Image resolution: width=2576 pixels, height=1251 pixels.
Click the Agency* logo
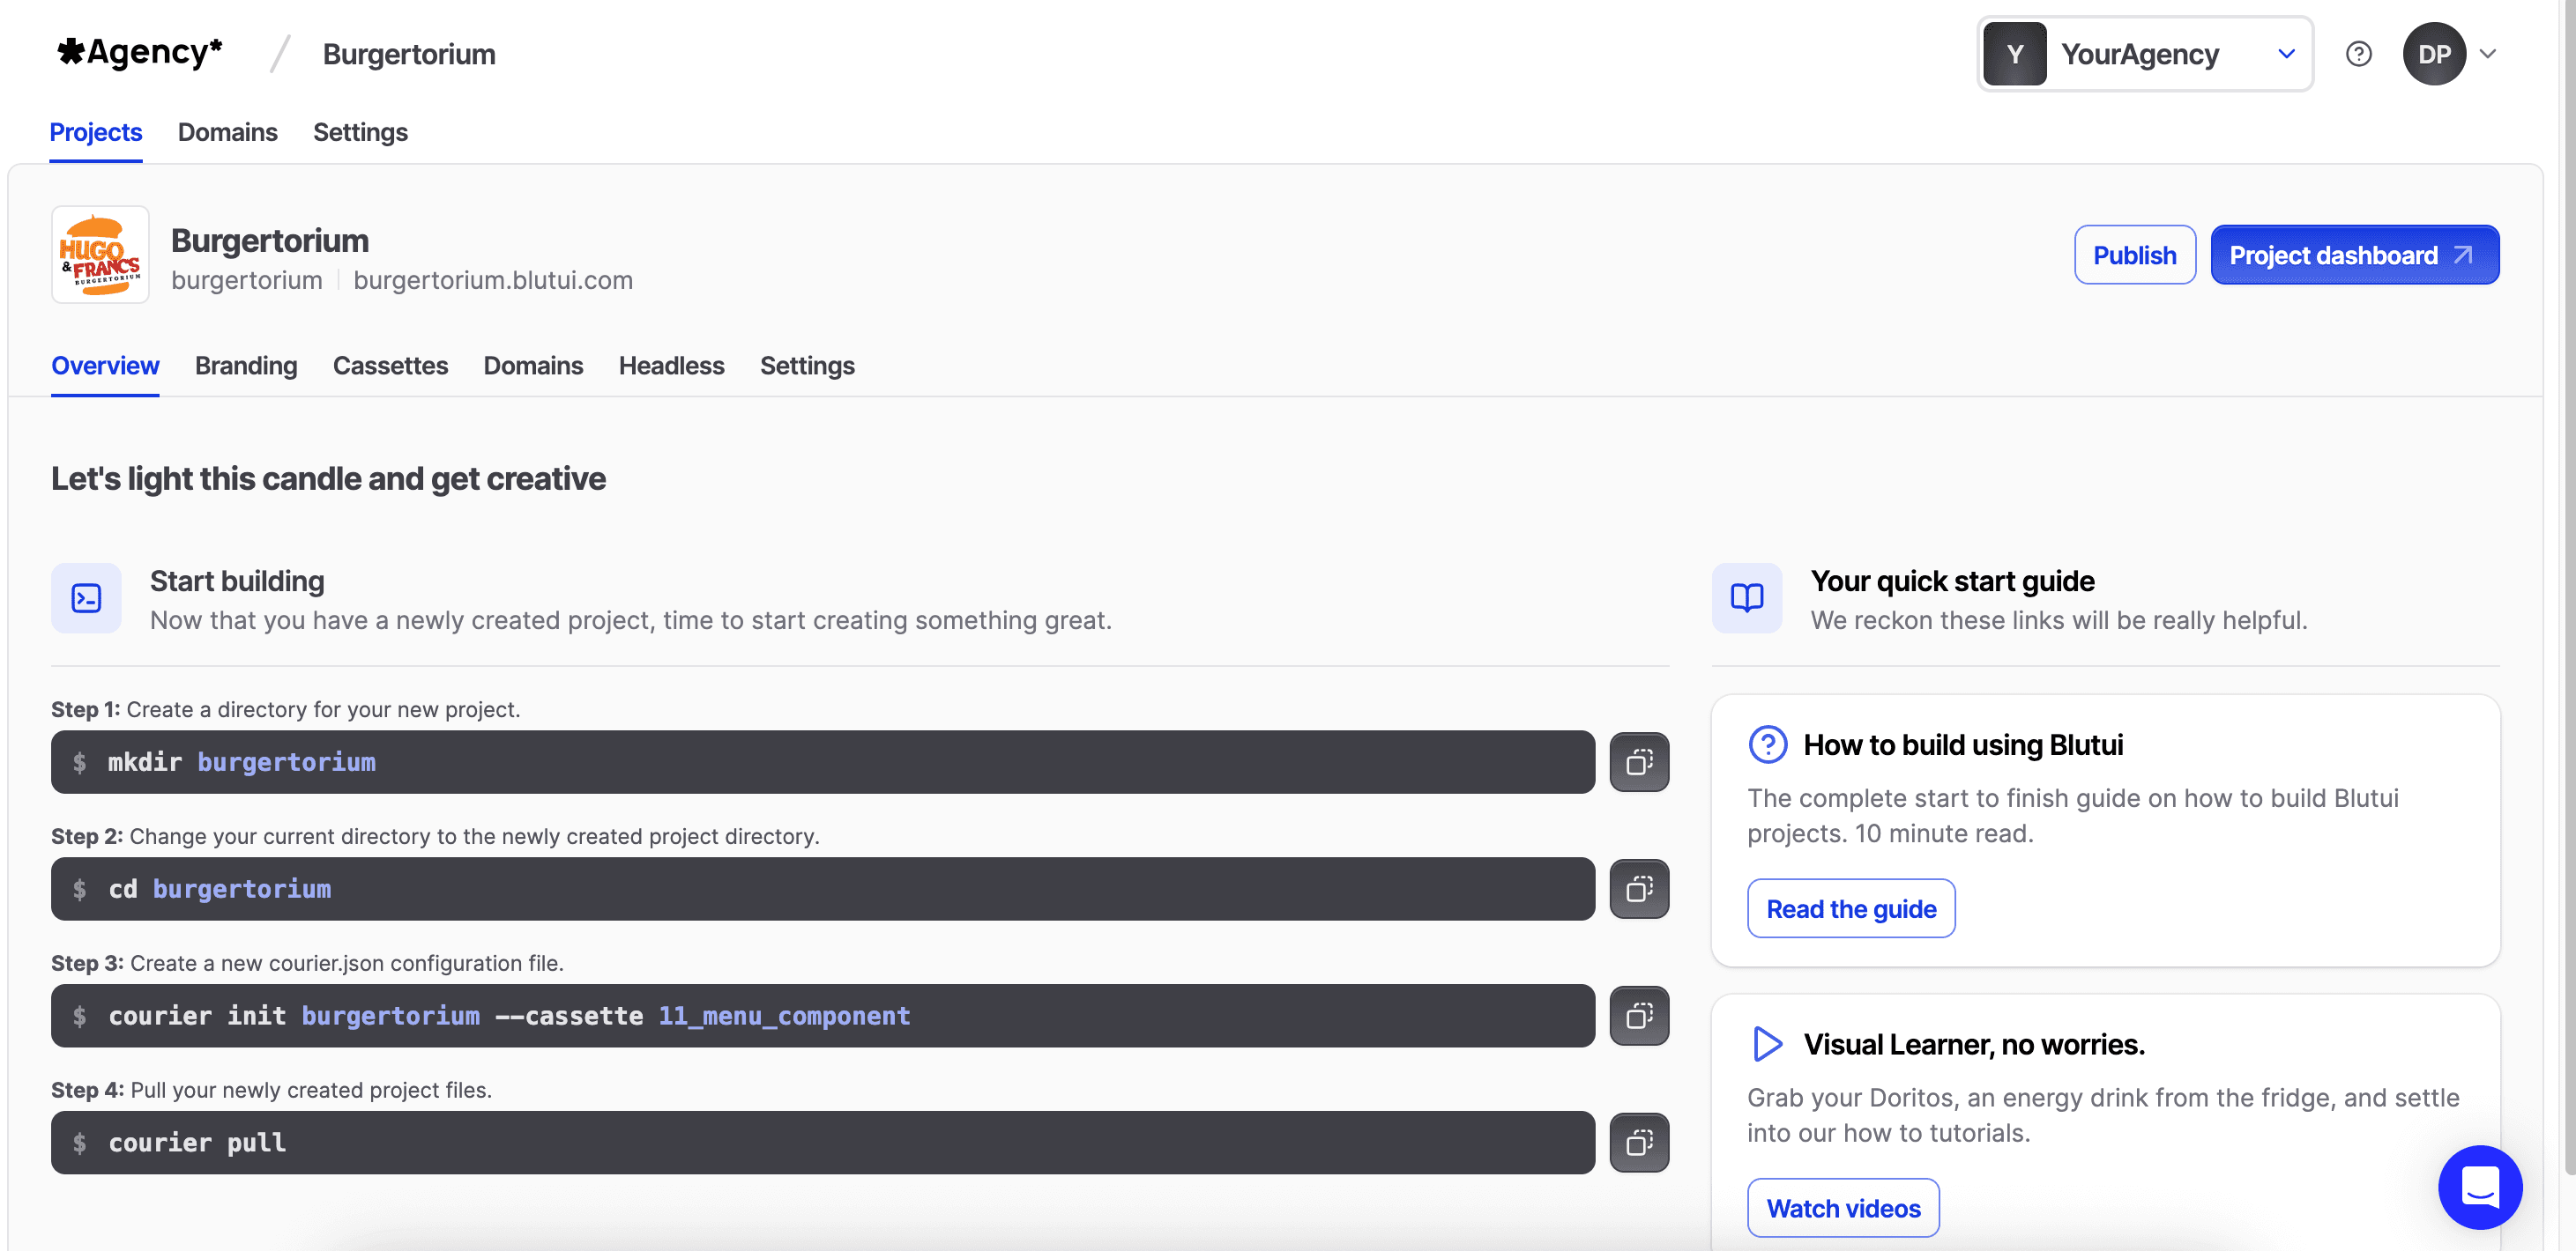pos(140,52)
